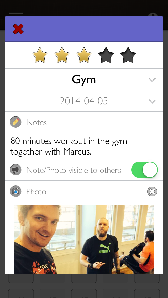The image size is (168, 298).
Task: Open the attached gym photo
Action: [x=84, y=240]
